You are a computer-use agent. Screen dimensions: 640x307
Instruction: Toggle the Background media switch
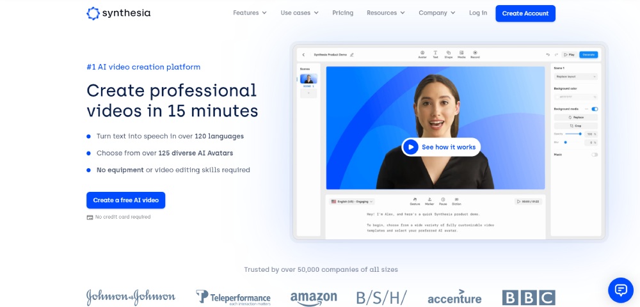[595, 109]
